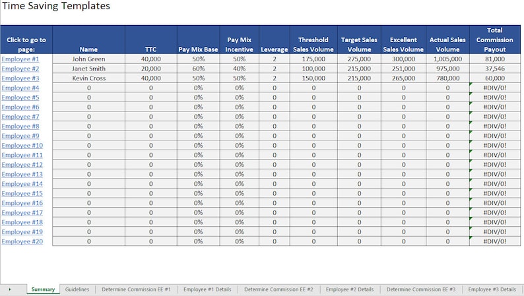Click the Pay Mix Incentive header

click(240, 40)
